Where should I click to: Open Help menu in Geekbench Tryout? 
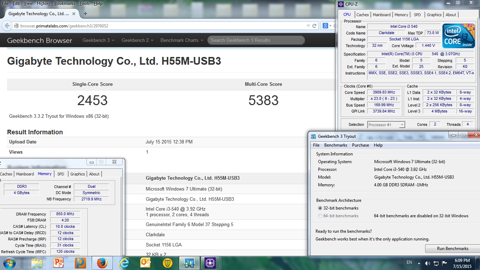tap(378, 145)
